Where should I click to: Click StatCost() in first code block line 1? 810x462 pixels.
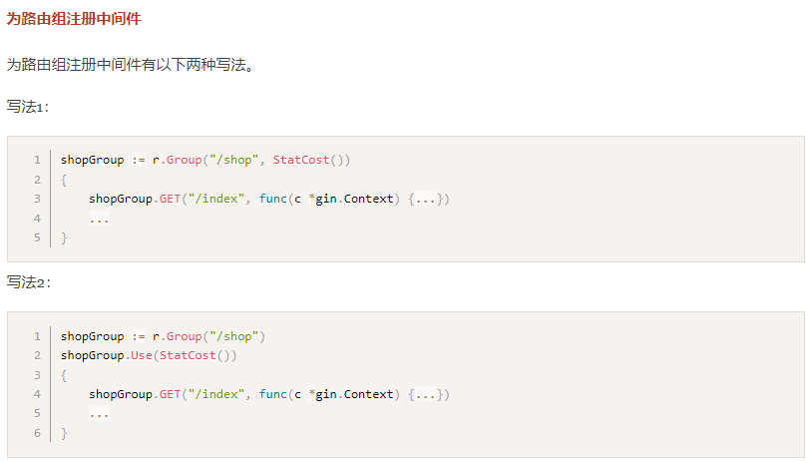click(311, 160)
